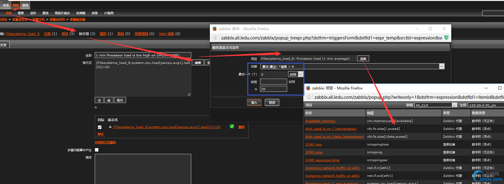Select the Incoming network traffic on eth1 link
Viewport: 504px width, 184px height.
(x=332, y=168)
